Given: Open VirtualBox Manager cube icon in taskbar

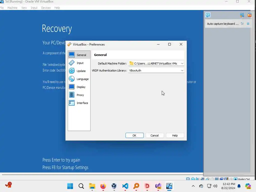Looking at the screenshot, I should (x=114, y=186).
